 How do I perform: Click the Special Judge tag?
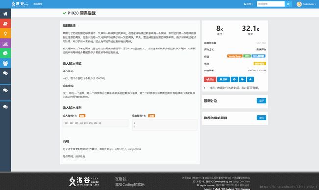point(235,56)
